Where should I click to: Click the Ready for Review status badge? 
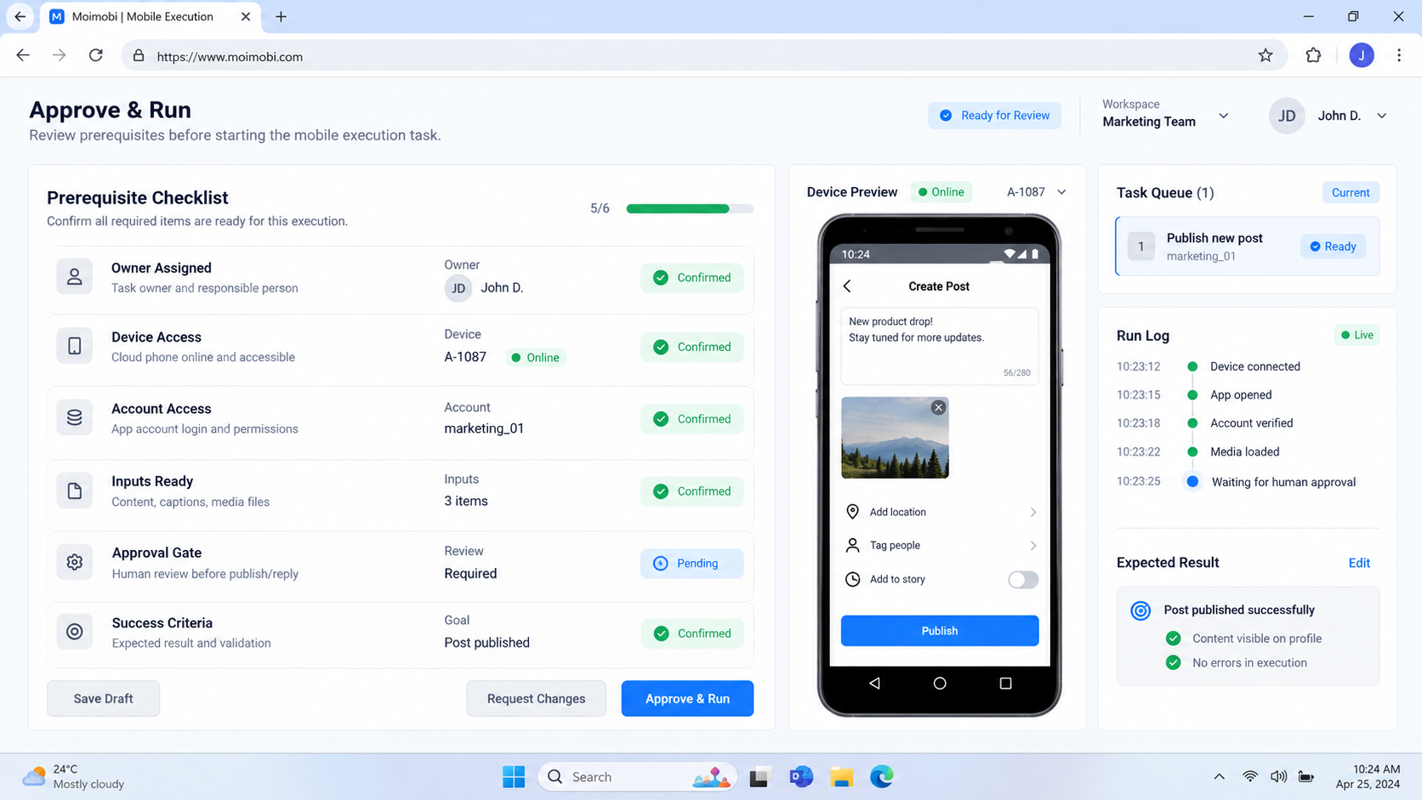click(x=994, y=115)
